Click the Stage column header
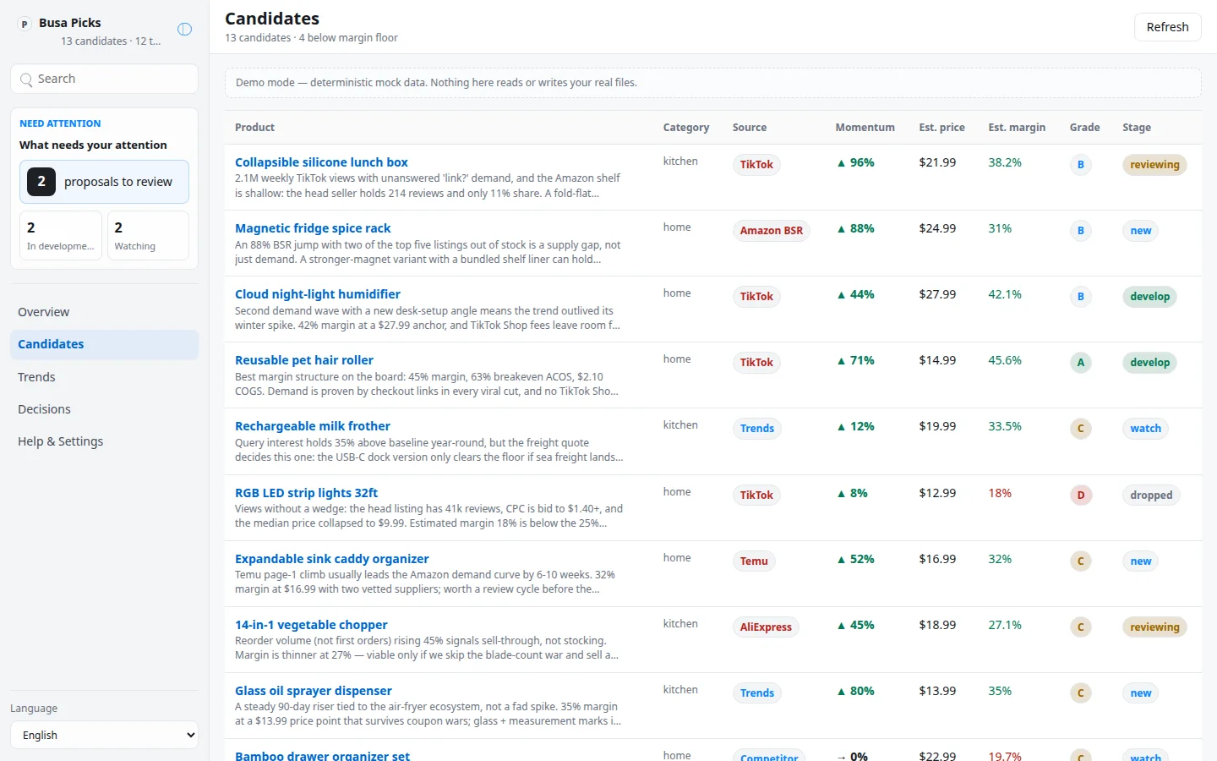Viewport: 1217px width, 761px height. tap(1137, 128)
